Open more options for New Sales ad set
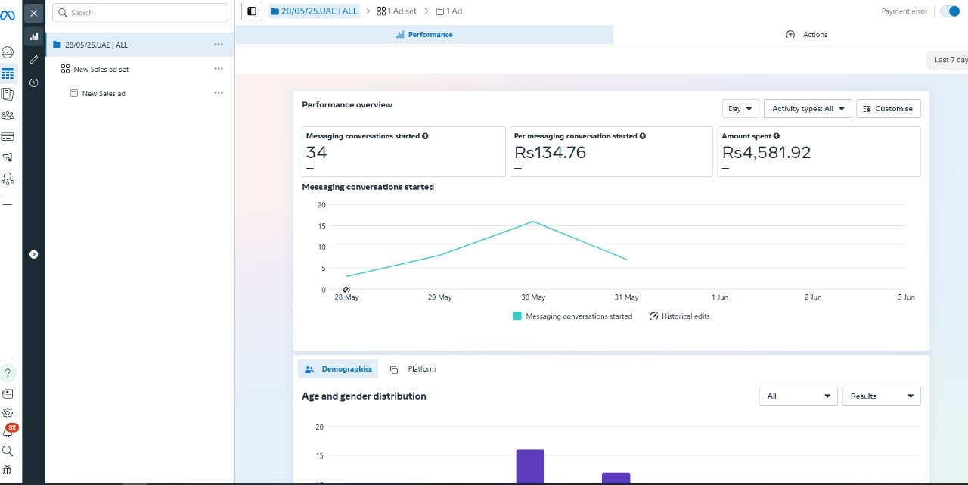Image resolution: width=968 pixels, height=485 pixels. [x=219, y=69]
